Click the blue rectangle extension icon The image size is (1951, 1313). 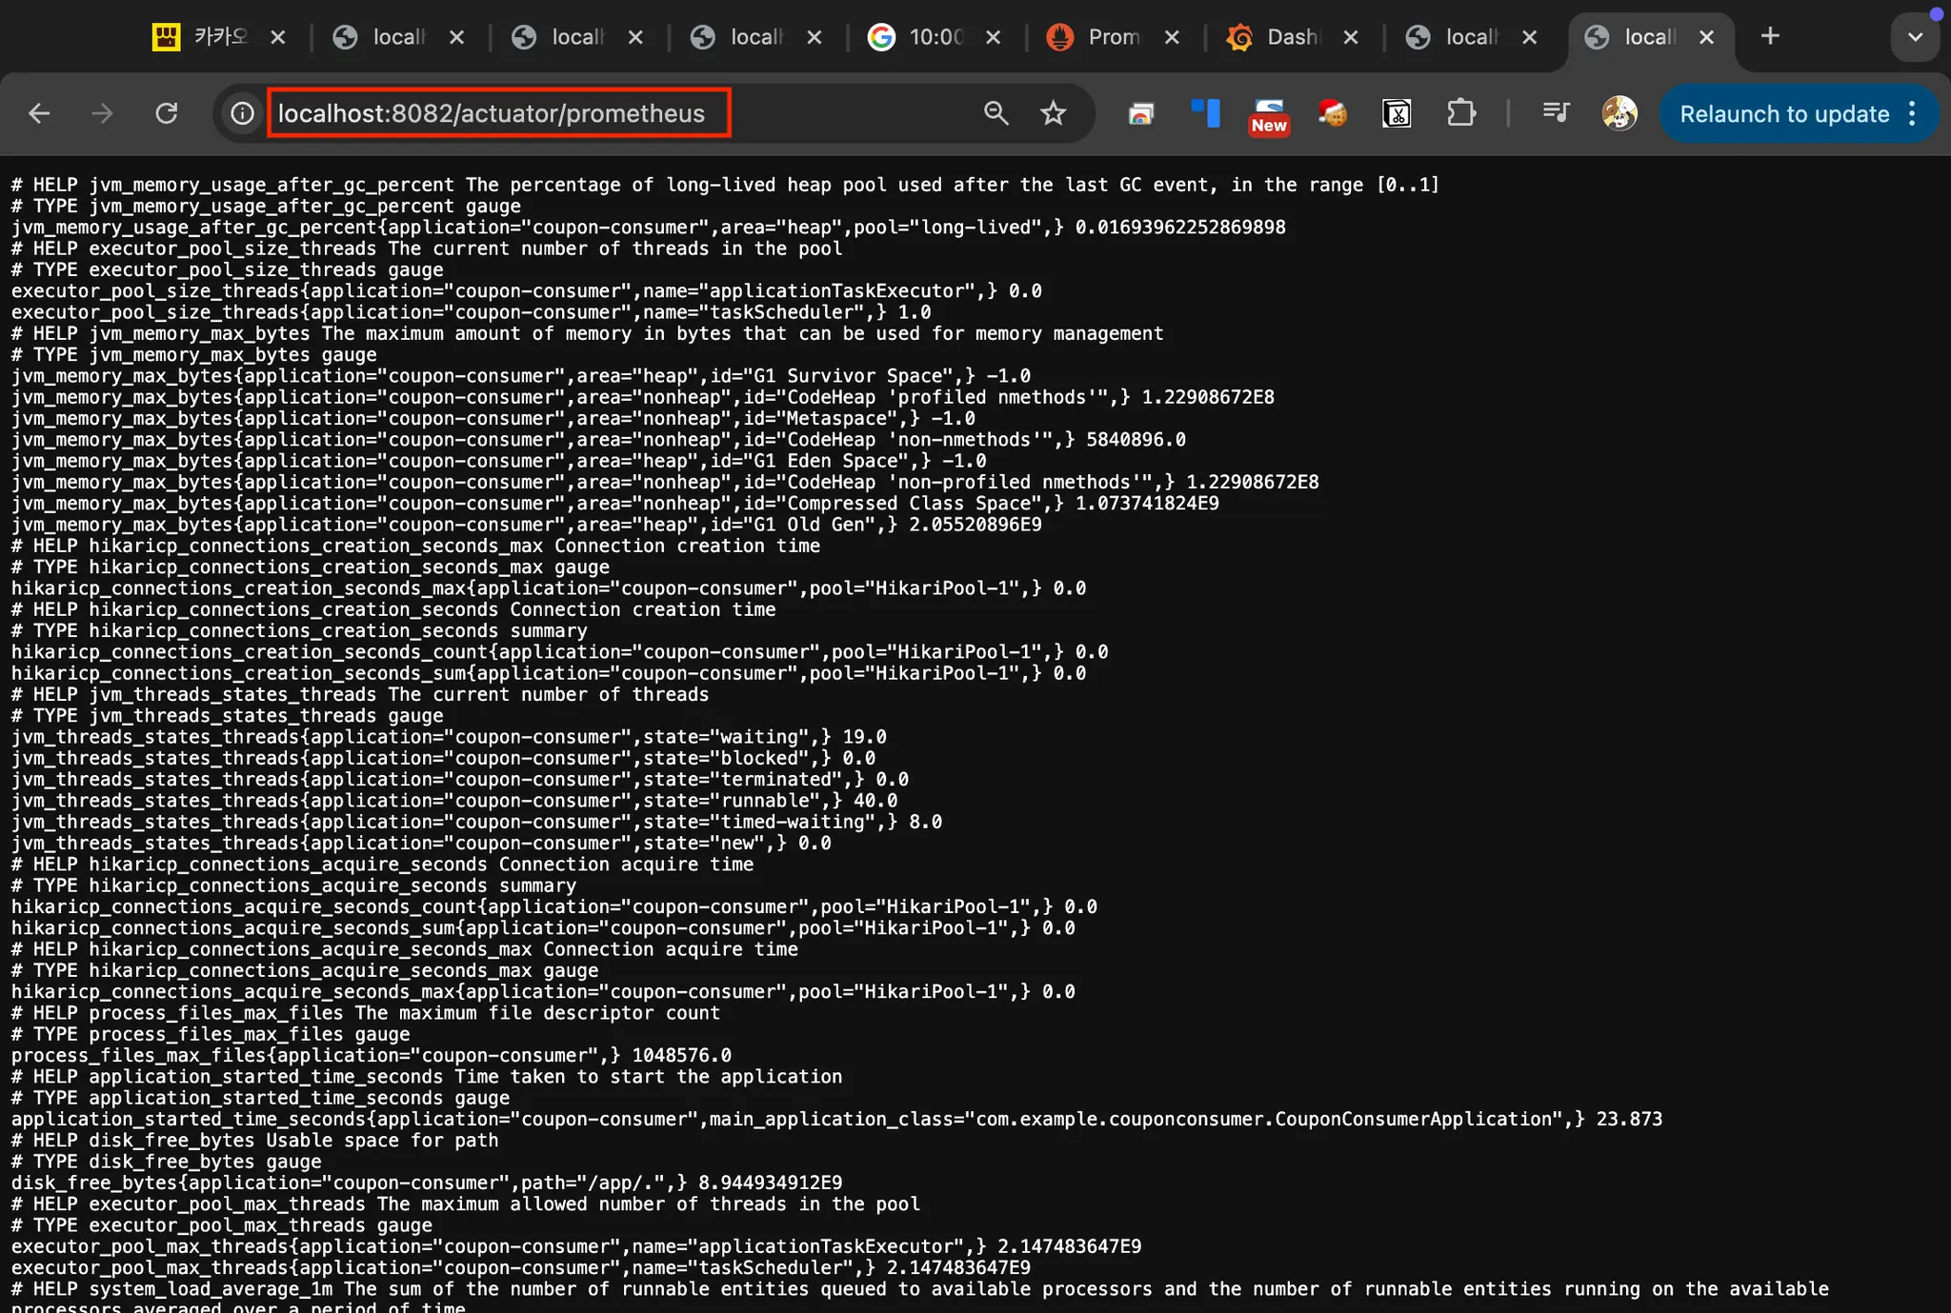(1205, 113)
